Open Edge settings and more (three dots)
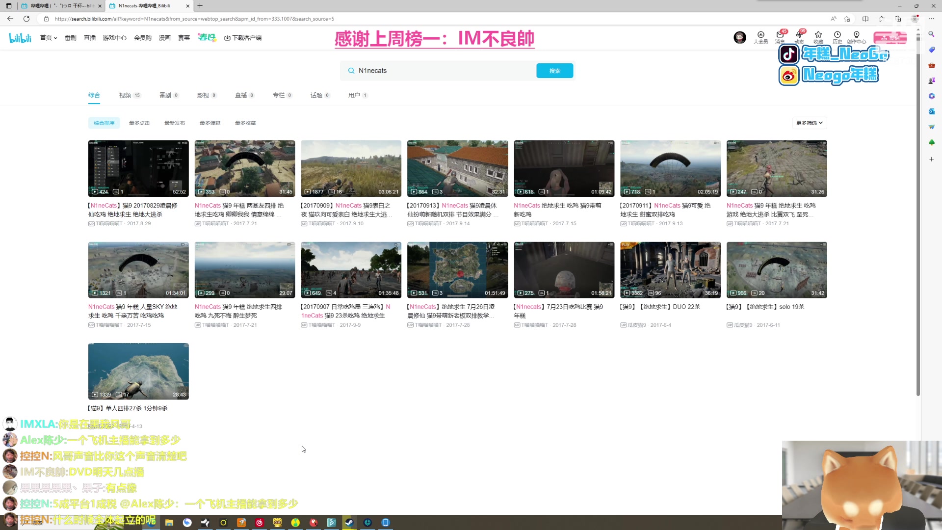The width and height of the screenshot is (942, 530). [x=931, y=19]
